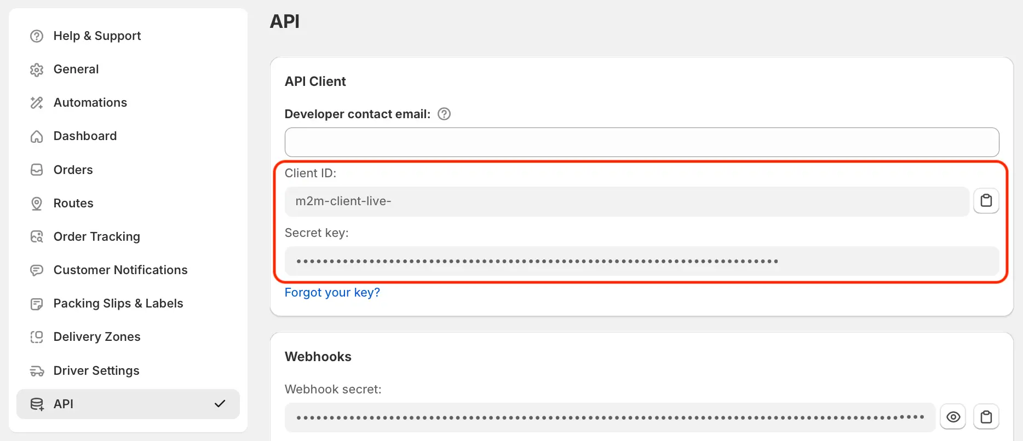Screen dimensions: 1023x441
Task: Click the Driver Settings truck icon
Action: pos(37,371)
